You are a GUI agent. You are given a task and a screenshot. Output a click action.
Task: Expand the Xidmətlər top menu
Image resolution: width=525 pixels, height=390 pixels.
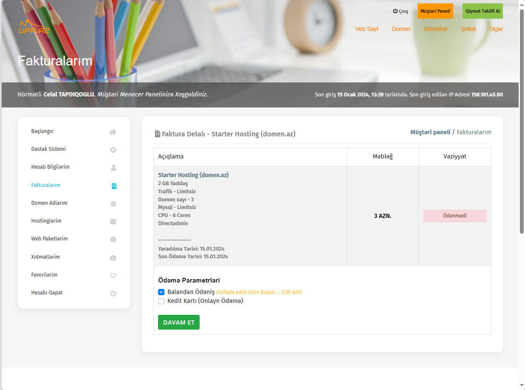pos(435,29)
